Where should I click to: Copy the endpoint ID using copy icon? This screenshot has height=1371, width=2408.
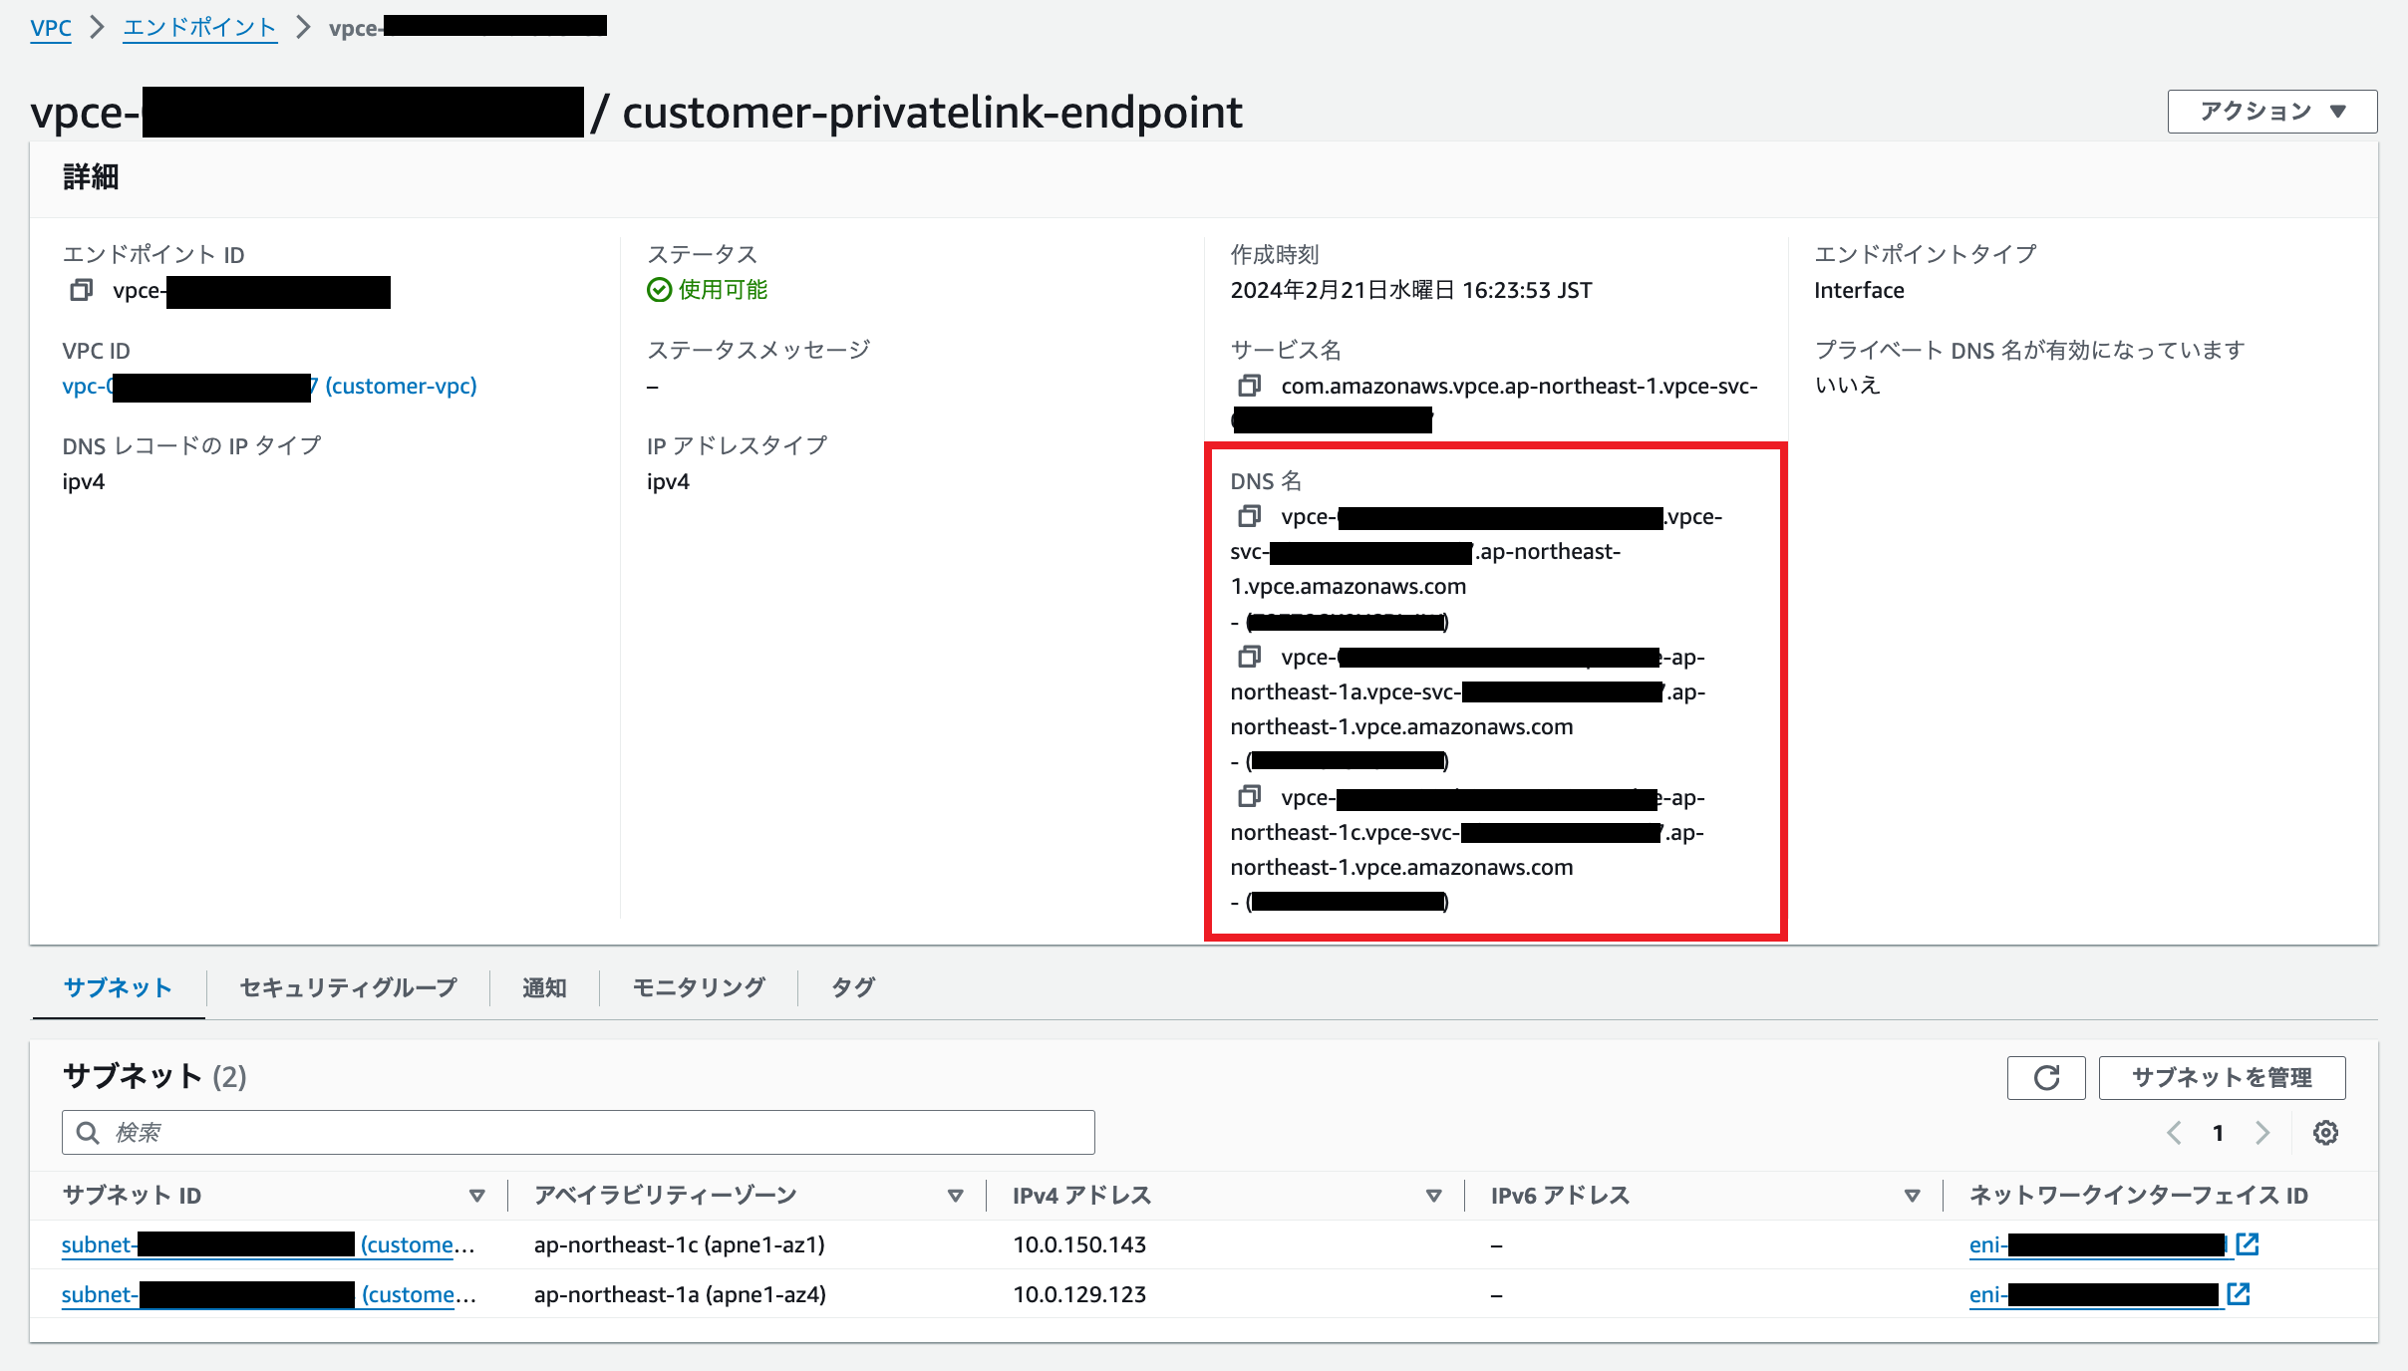click(81, 290)
